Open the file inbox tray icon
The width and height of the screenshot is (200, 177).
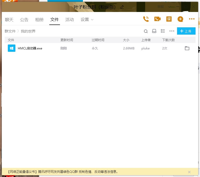click(x=154, y=31)
